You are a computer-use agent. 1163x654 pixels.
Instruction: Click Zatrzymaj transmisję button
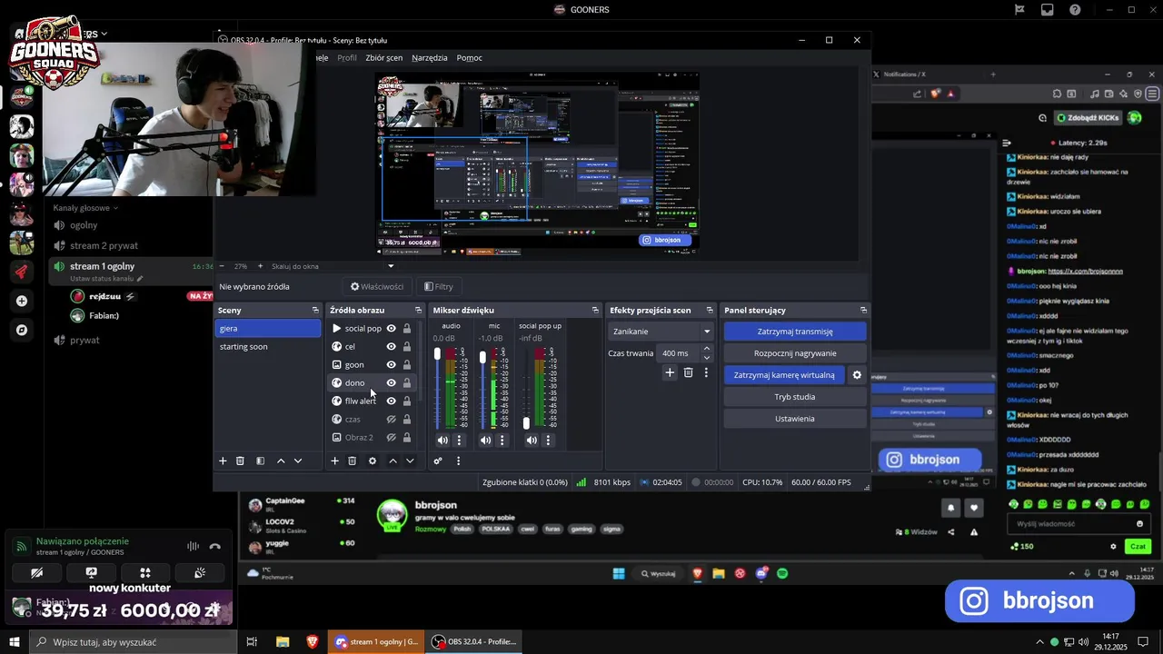(795, 332)
